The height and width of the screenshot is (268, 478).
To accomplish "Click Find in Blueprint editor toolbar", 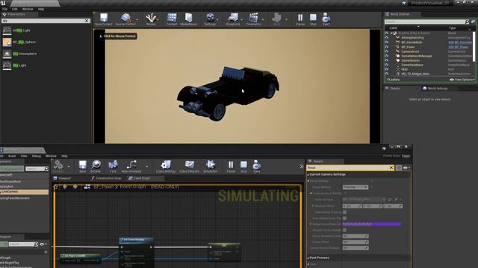I will click(x=113, y=166).
